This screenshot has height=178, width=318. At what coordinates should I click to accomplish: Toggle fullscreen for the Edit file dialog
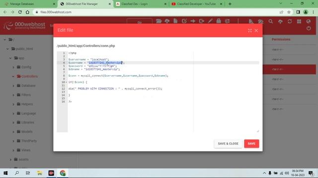(x=250, y=31)
